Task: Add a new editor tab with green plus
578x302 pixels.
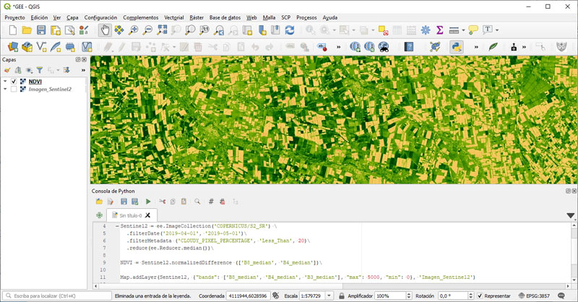Action: pyautogui.click(x=99, y=215)
